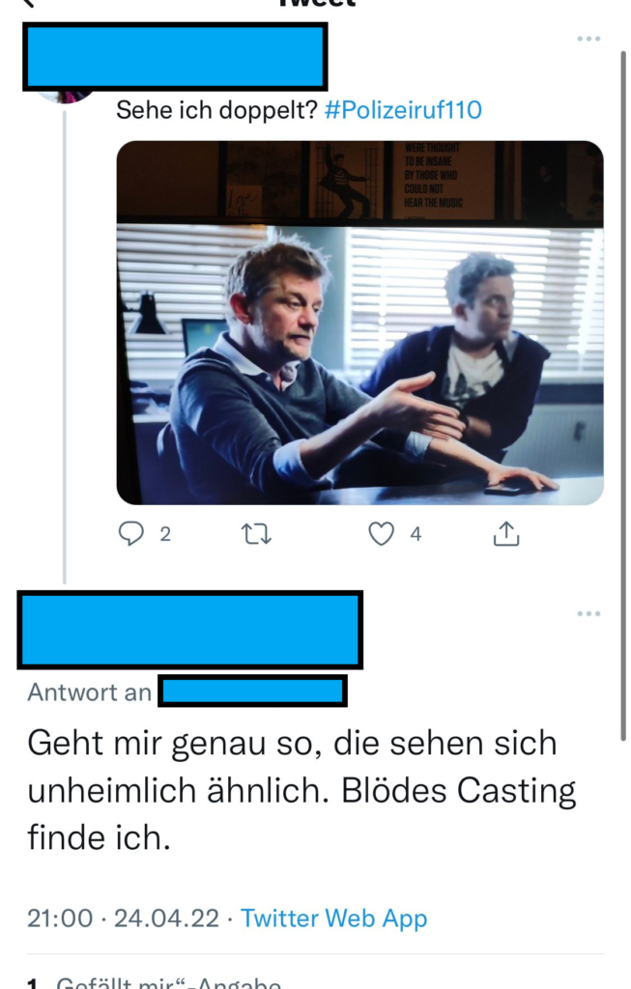Tap the reply speech bubble icon
The width and height of the screenshot is (631, 989).
[130, 533]
